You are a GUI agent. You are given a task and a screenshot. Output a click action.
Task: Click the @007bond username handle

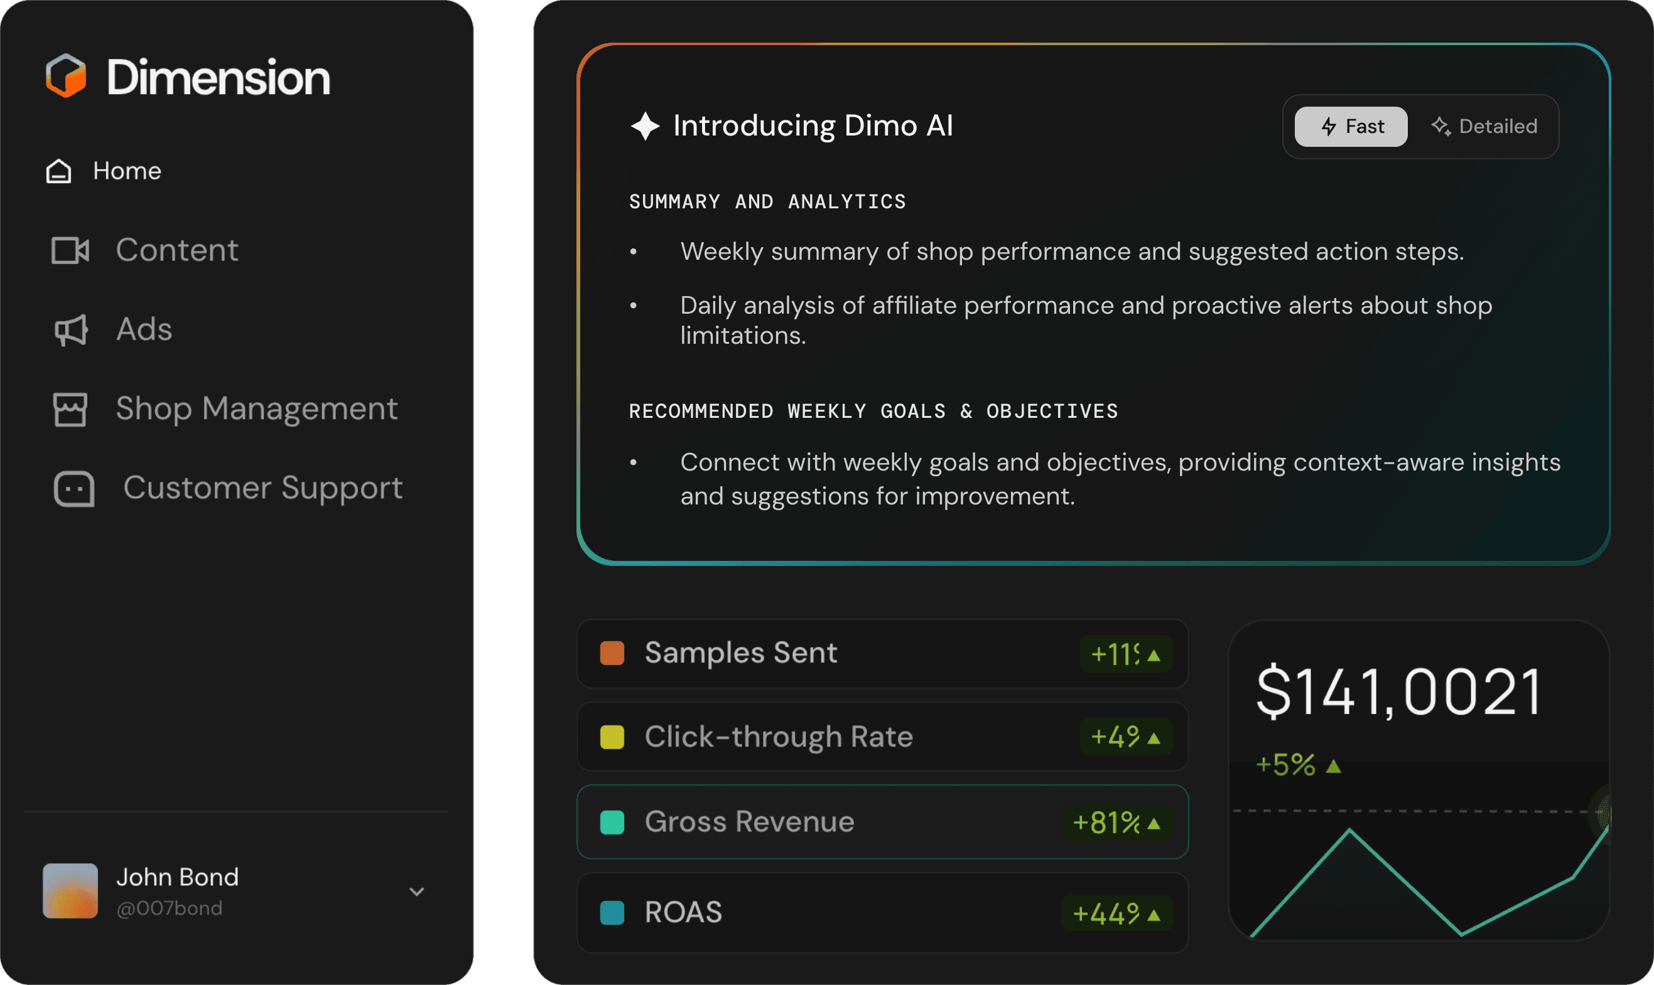(x=170, y=908)
